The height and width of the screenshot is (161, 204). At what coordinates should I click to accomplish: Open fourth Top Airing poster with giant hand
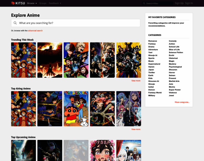click(102, 109)
